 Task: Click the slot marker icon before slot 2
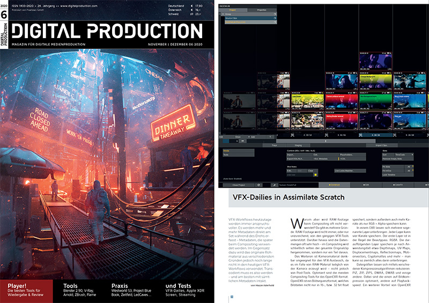(x=292, y=135)
